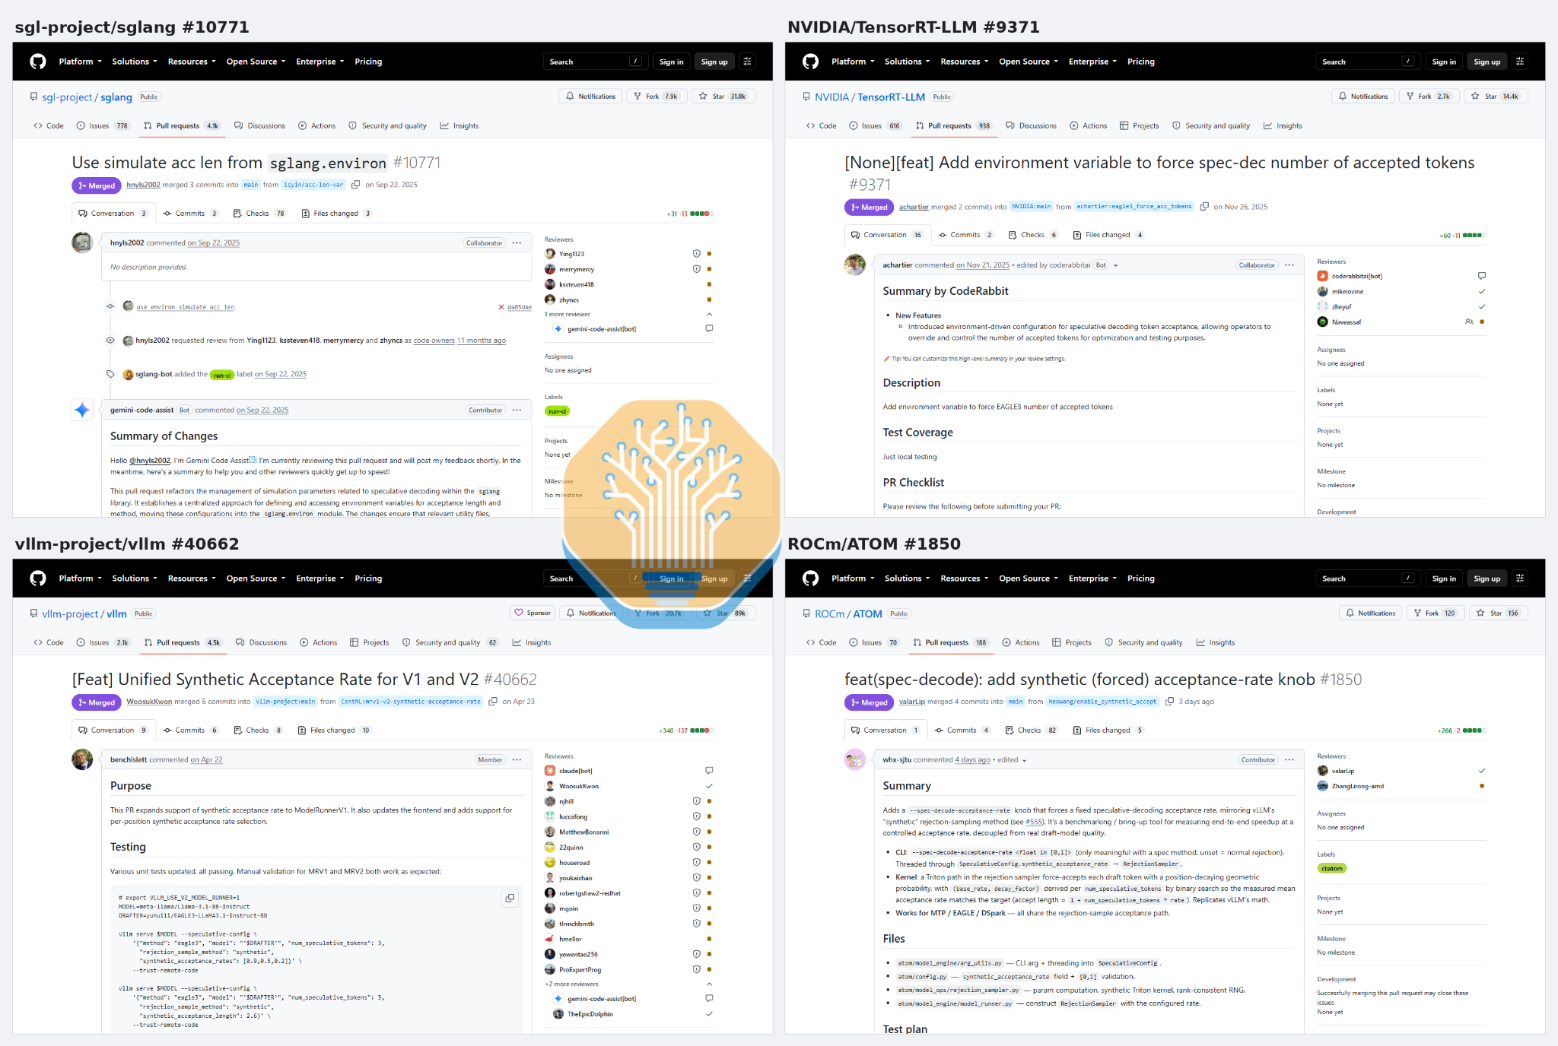Click the Sign in button in TensorRT-LLM header
The width and height of the screenshot is (1558, 1046).
1444,62
